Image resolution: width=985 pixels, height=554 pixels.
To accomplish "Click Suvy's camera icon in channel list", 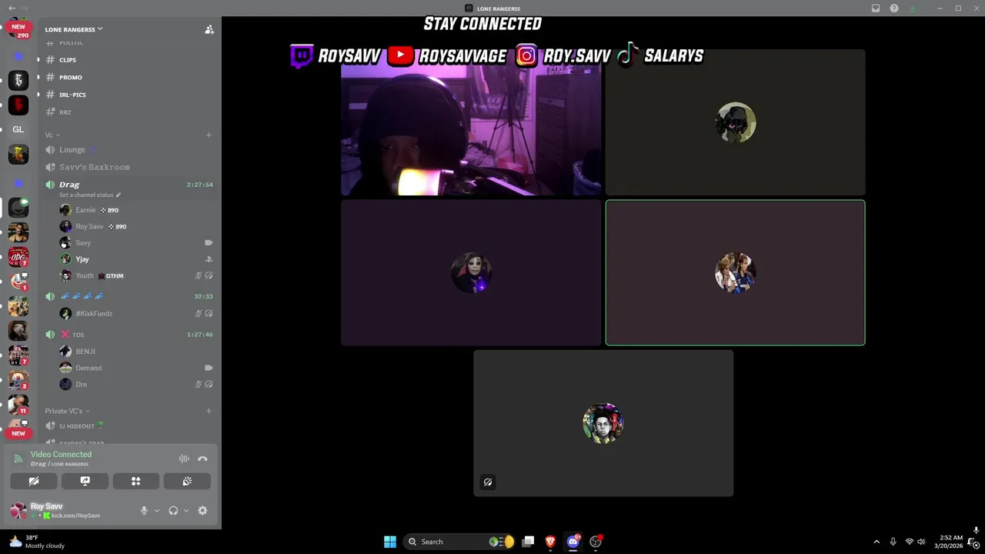I will coord(209,242).
